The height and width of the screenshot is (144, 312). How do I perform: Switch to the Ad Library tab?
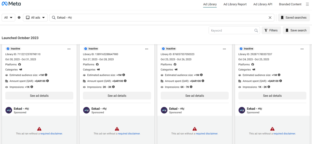[210, 4]
